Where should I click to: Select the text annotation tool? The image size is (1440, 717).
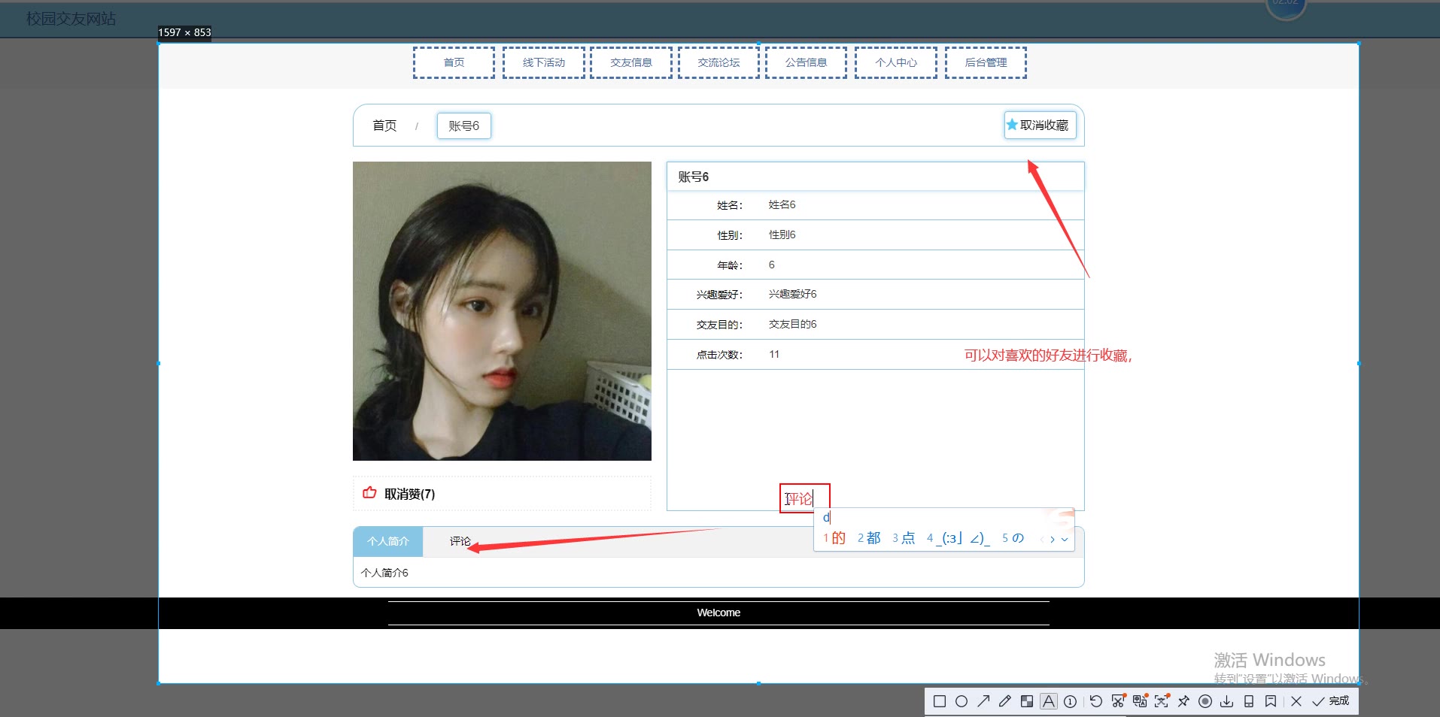coord(1049,701)
